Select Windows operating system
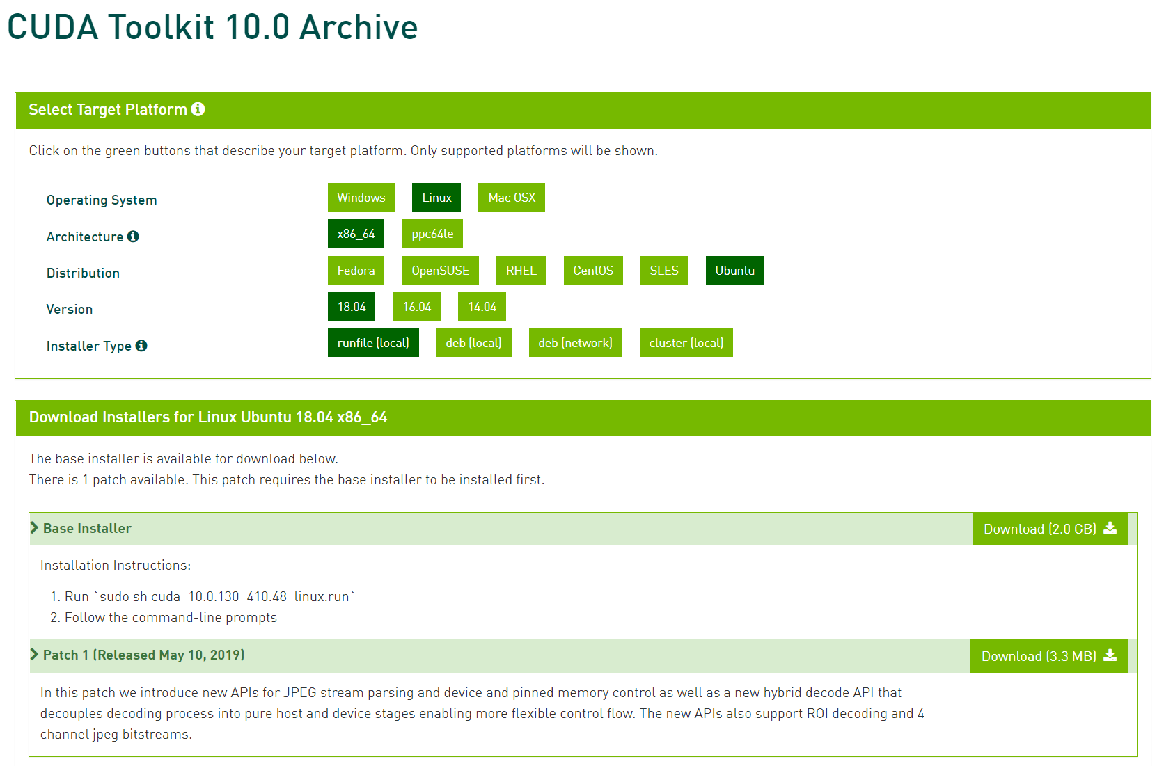1157x766 pixels. click(361, 198)
